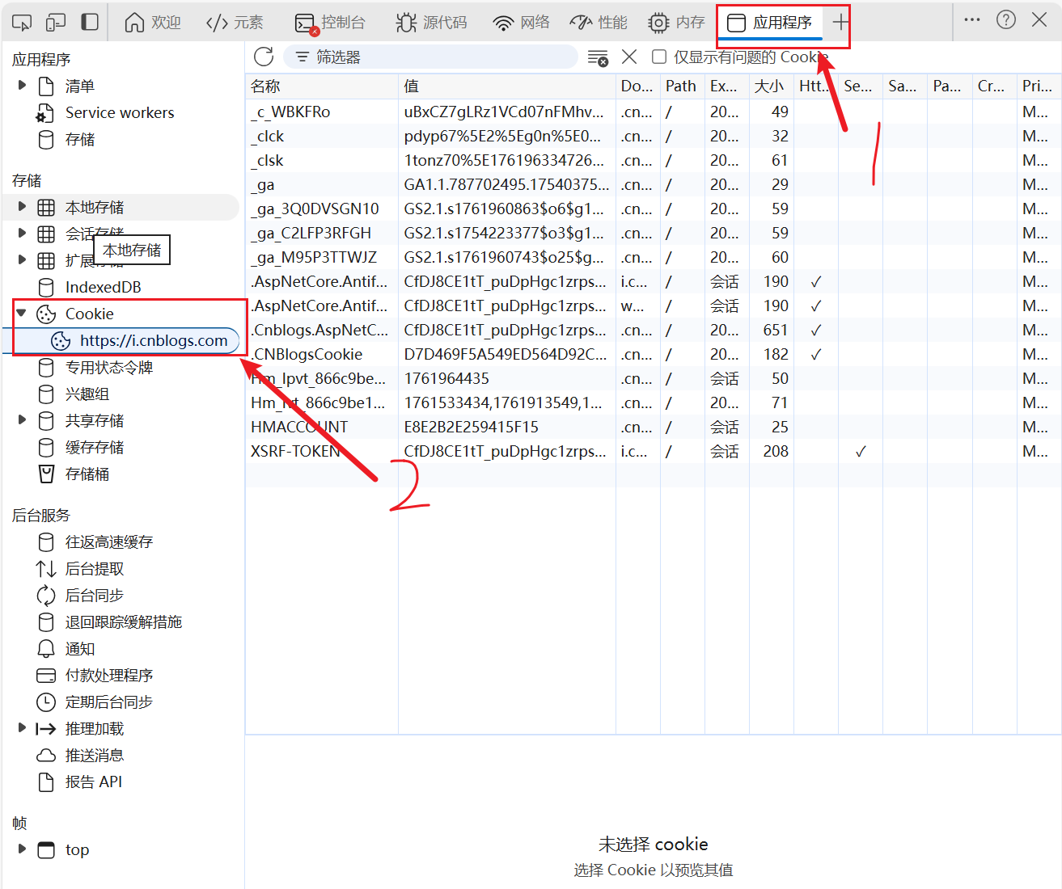Click the 存储桶 bucket icon
The image size is (1062, 889).
pyautogui.click(x=47, y=474)
